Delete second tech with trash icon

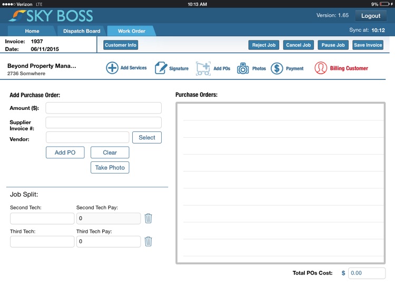149,218
